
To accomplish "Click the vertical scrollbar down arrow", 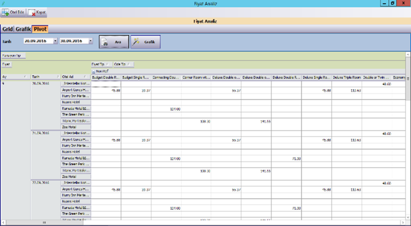I will [x=408, y=217].
